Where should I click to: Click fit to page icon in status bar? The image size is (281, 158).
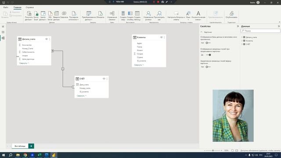pyautogui.click(x=237, y=151)
